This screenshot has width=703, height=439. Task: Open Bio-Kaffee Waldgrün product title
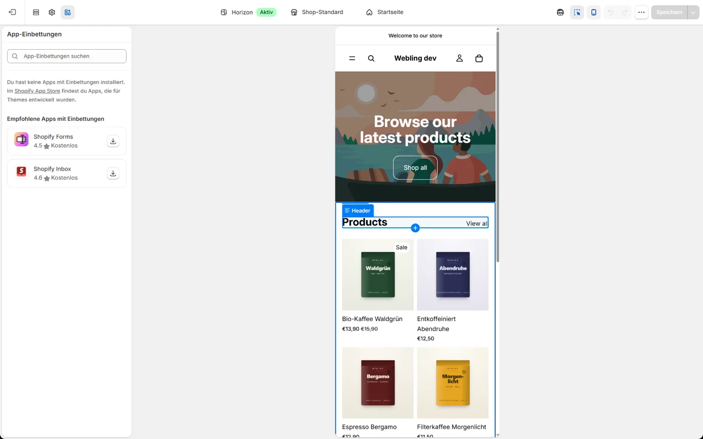click(x=372, y=319)
